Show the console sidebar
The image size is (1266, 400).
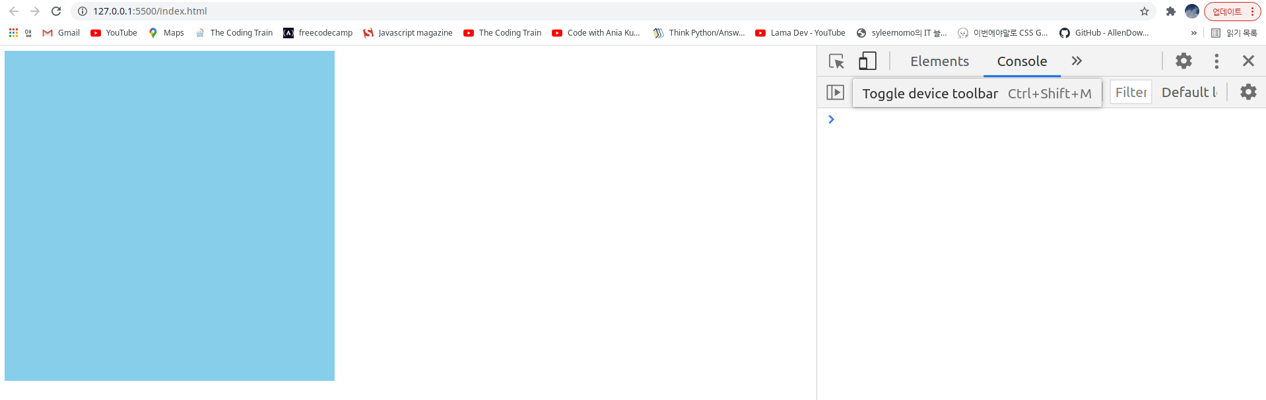[835, 92]
